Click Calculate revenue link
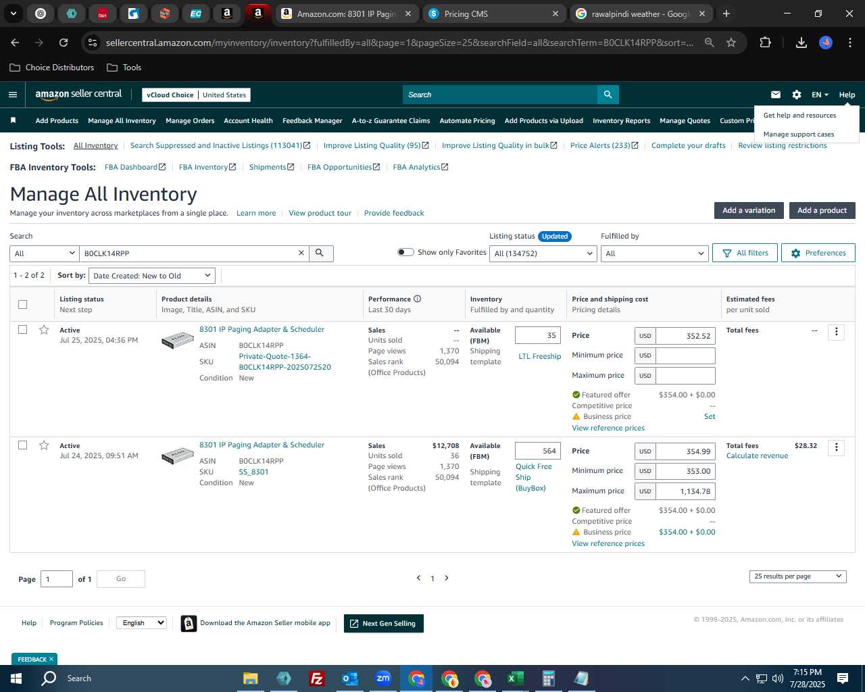 pyautogui.click(x=757, y=455)
